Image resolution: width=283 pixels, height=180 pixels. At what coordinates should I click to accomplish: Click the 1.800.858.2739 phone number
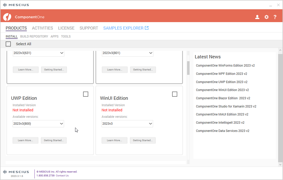(x=46, y=175)
